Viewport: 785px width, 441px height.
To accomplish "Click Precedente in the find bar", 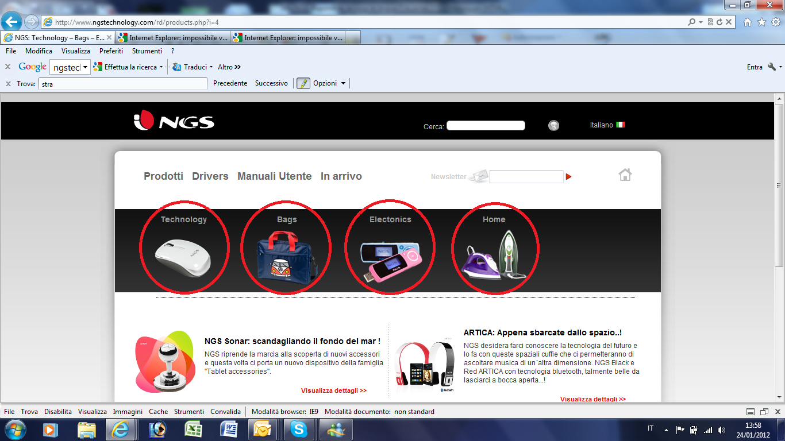I will point(230,83).
